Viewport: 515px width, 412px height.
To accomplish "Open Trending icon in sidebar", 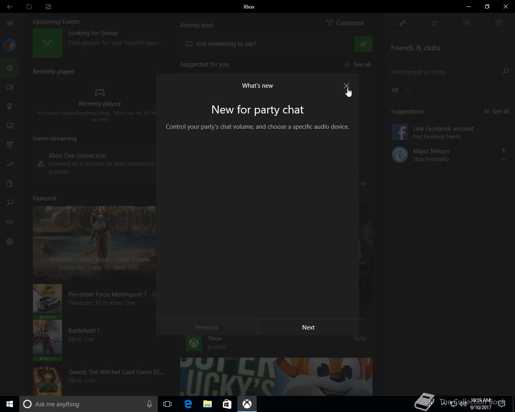I will tap(10, 164).
